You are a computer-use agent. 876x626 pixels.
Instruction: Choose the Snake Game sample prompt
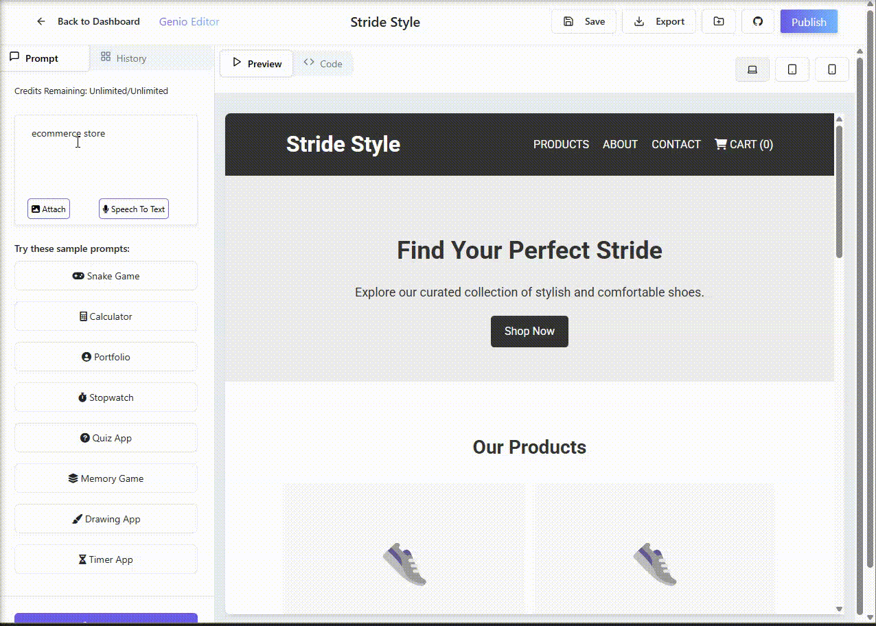click(x=106, y=276)
